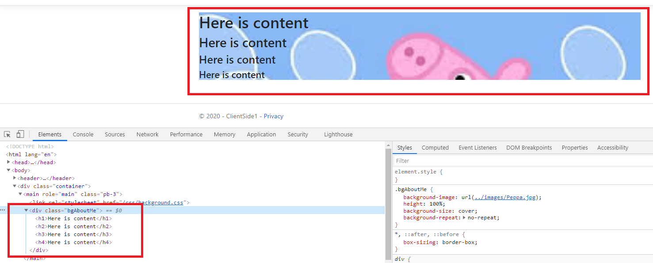Open the Memory tab
Image resolution: width=653 pixels, height=263 pixels.
coord(225,134)
